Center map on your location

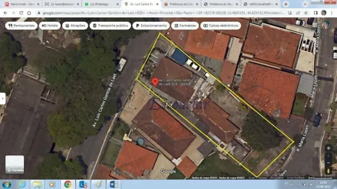pyautogui.click(x=328, y=148)
